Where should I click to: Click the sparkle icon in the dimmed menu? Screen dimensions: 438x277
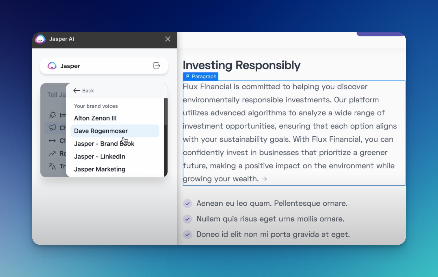point(52,115)
